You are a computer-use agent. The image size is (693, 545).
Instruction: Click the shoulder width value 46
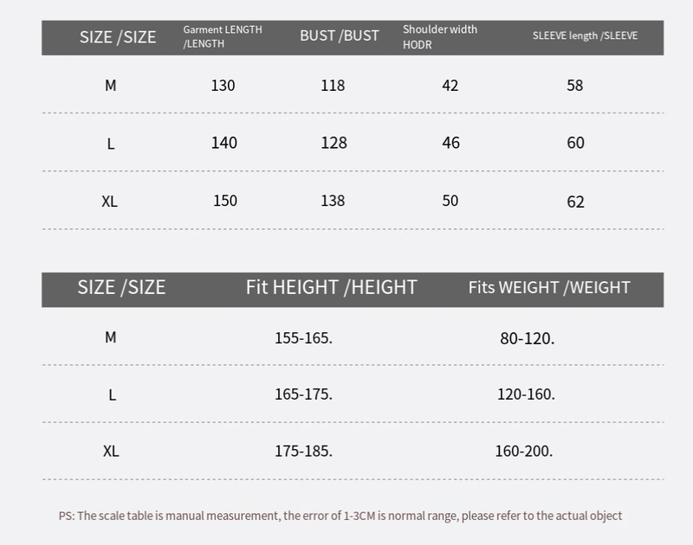point(450,143)
